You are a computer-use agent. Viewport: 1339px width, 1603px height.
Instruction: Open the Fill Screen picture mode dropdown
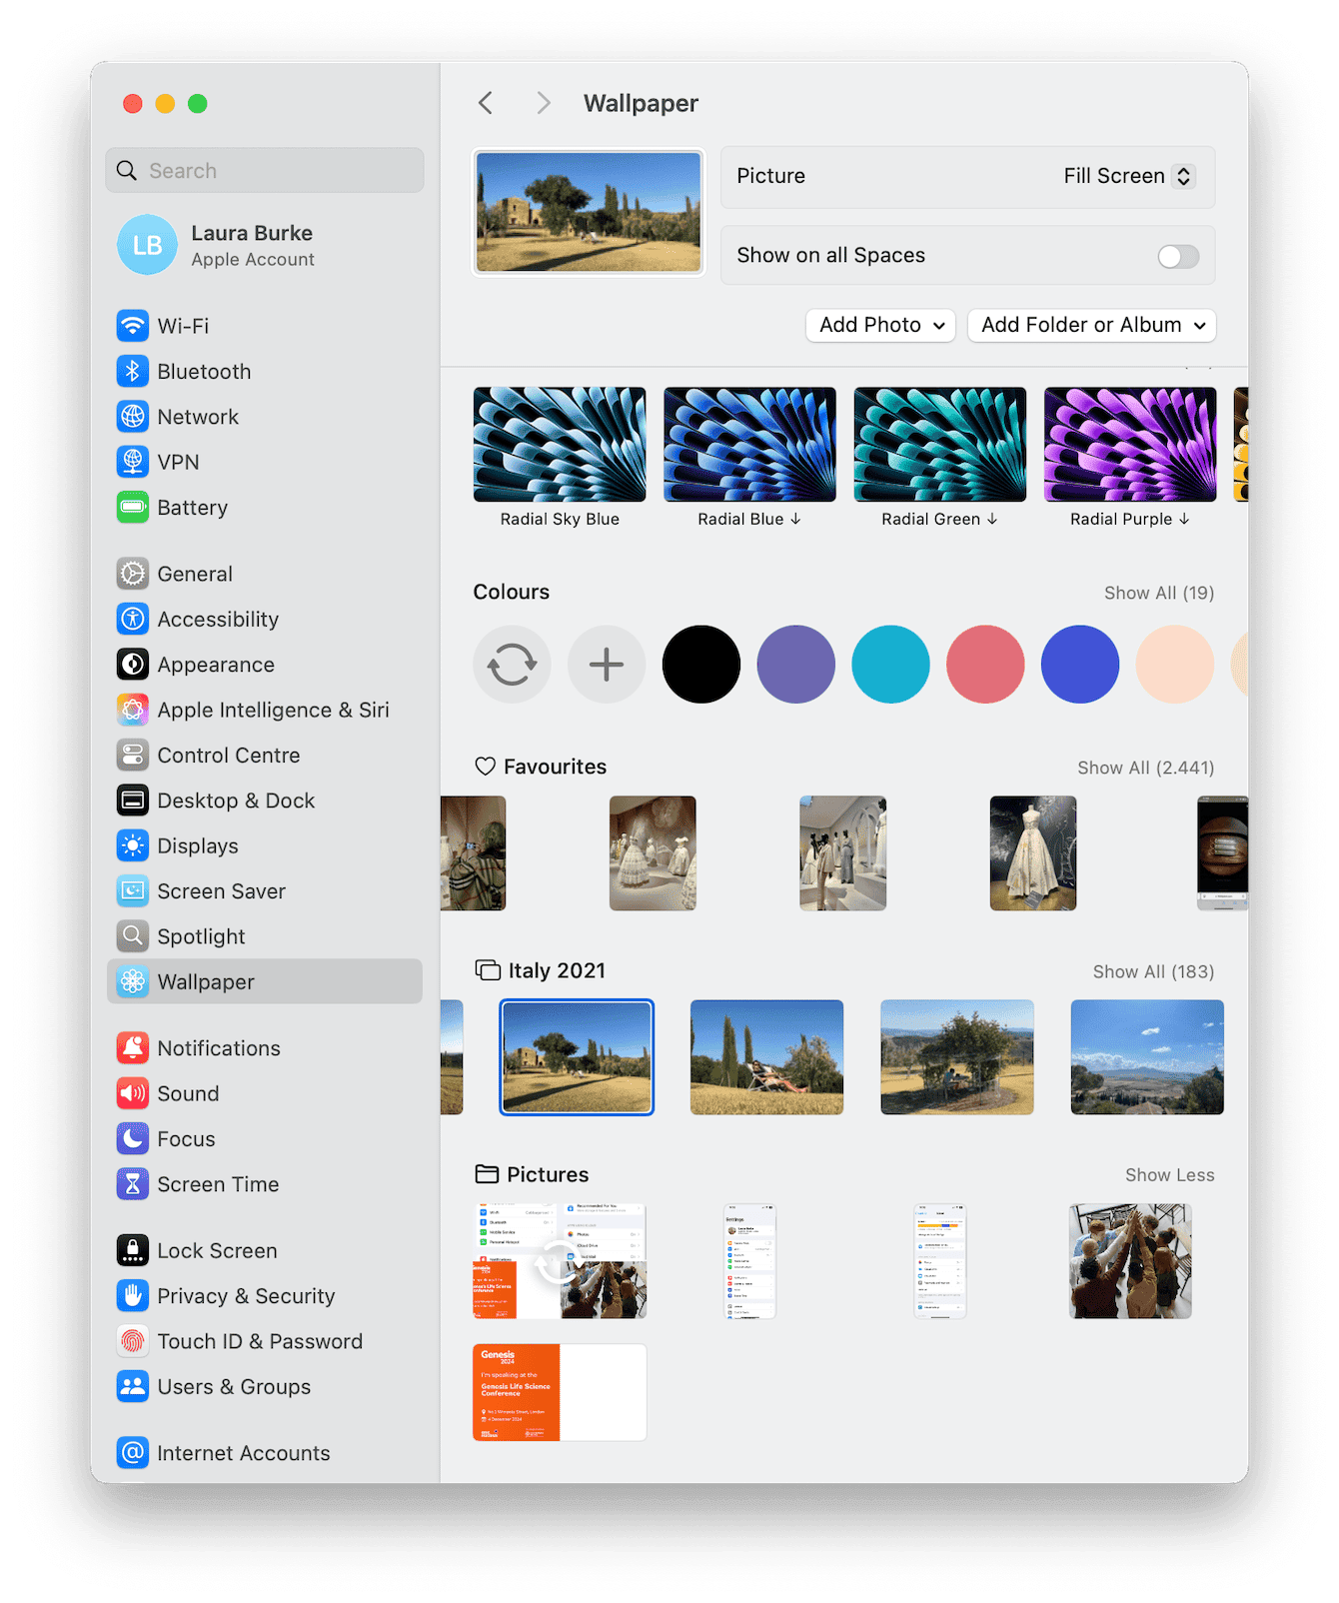pyautogui.click(x=1128, y=177)
